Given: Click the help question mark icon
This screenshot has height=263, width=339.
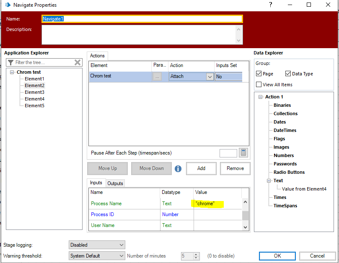Looking at the screenshot, I should pyautogui.click(x=271, y=5).
